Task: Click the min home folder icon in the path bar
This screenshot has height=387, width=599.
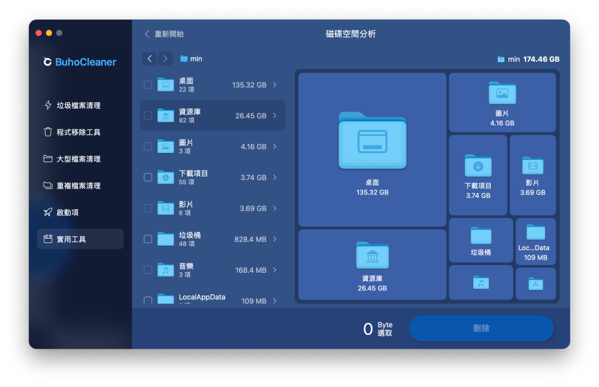Action: click(x=184, y=59)
